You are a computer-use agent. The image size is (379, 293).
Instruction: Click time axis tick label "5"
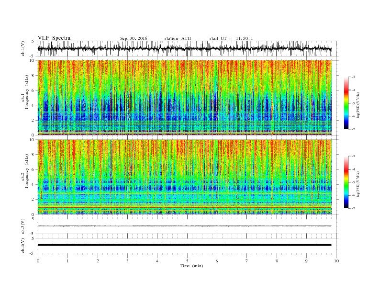coord(187,261)
